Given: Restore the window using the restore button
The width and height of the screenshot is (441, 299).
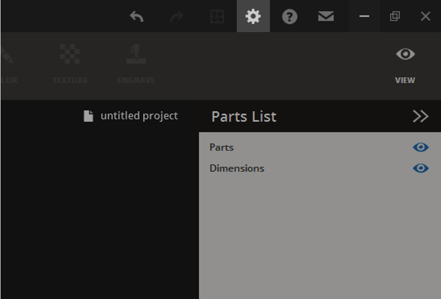Looking at the screenshot, I should tap(396, 16).
